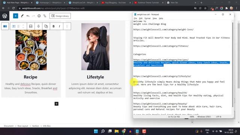Click the Lorem ipsum text under Lifestyle
240x135 pixels.
point(95,88)
